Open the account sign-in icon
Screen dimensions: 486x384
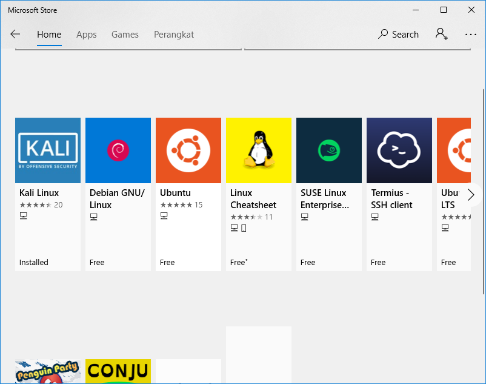point(441,34)
